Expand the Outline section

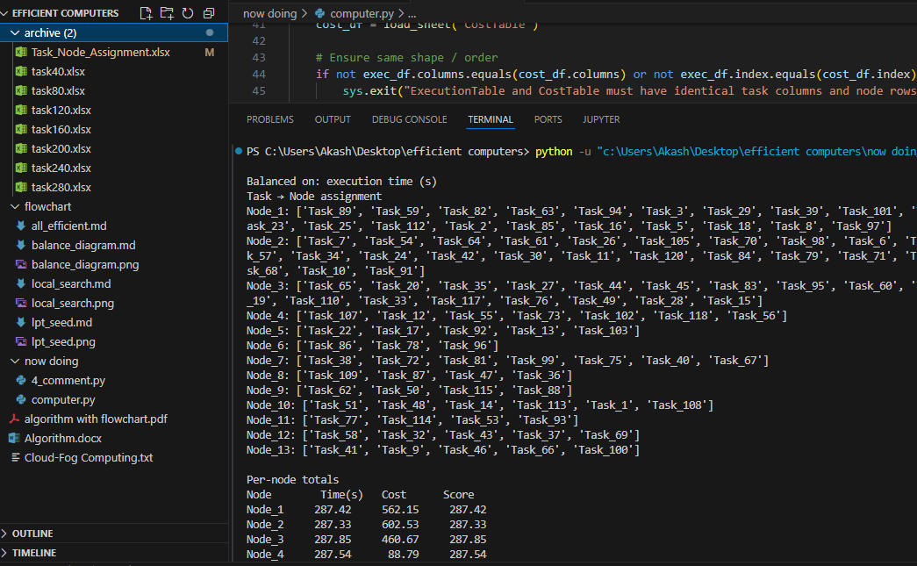point(32,534)
